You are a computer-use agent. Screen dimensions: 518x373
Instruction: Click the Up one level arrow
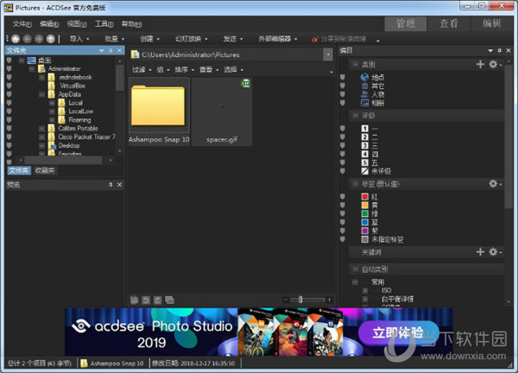click(x=51, y=39)
